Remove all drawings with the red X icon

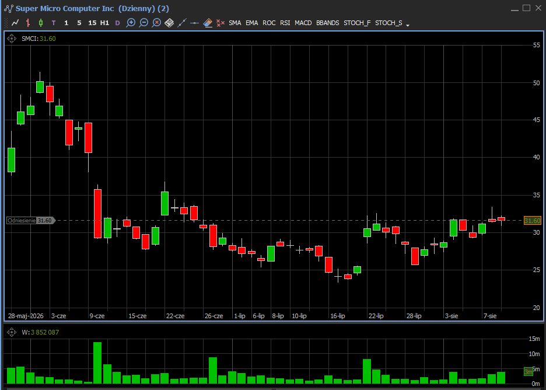tap(220, 23)
